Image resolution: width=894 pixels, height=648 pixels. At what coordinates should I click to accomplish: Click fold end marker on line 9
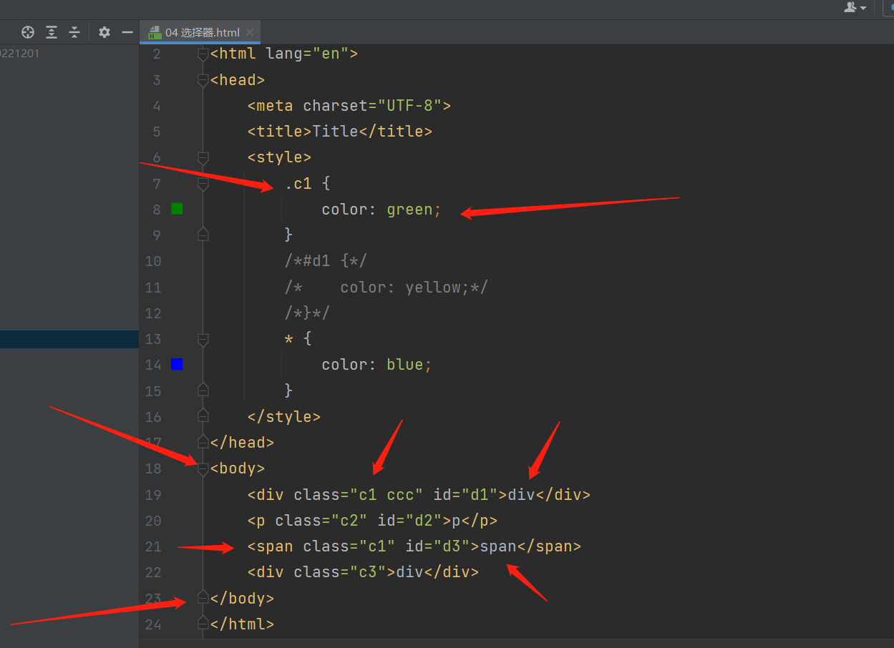coord(203,234)
